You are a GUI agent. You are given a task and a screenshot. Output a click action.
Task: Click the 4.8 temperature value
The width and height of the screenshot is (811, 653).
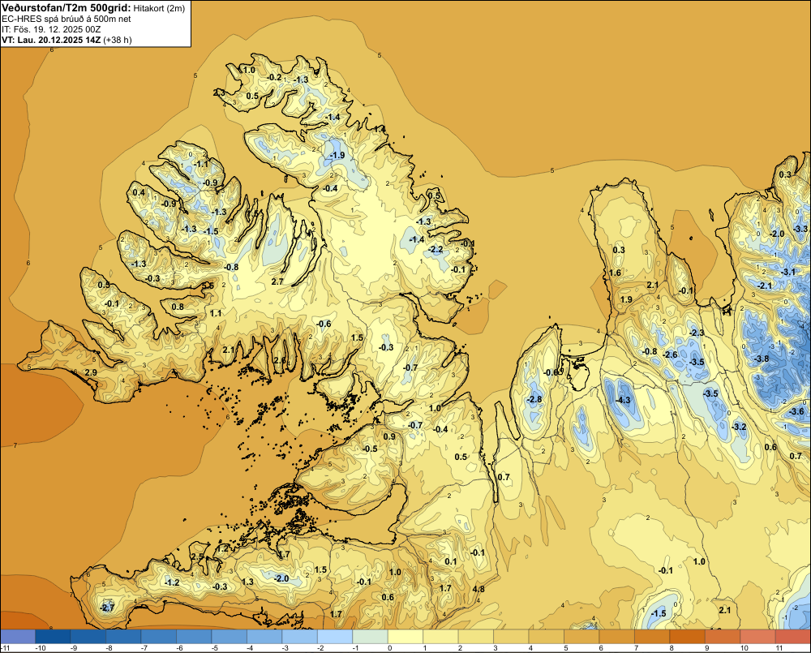point(479,589)
